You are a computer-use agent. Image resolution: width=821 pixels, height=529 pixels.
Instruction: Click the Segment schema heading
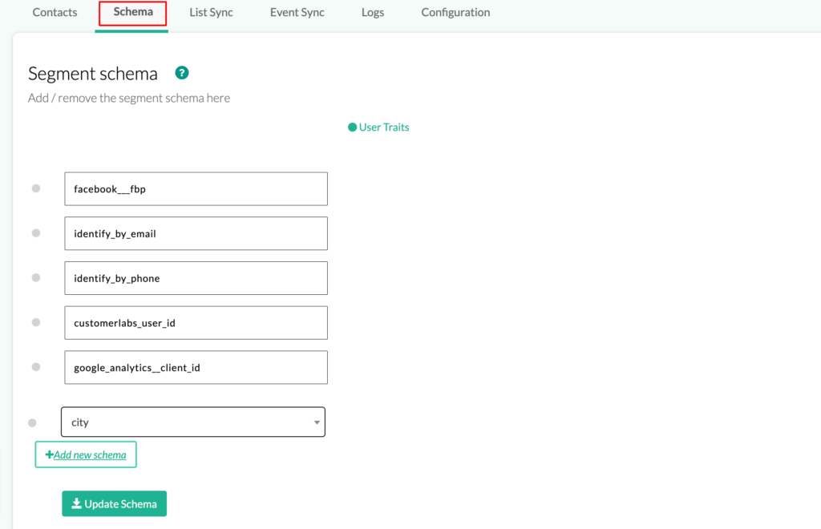point(93,74)
